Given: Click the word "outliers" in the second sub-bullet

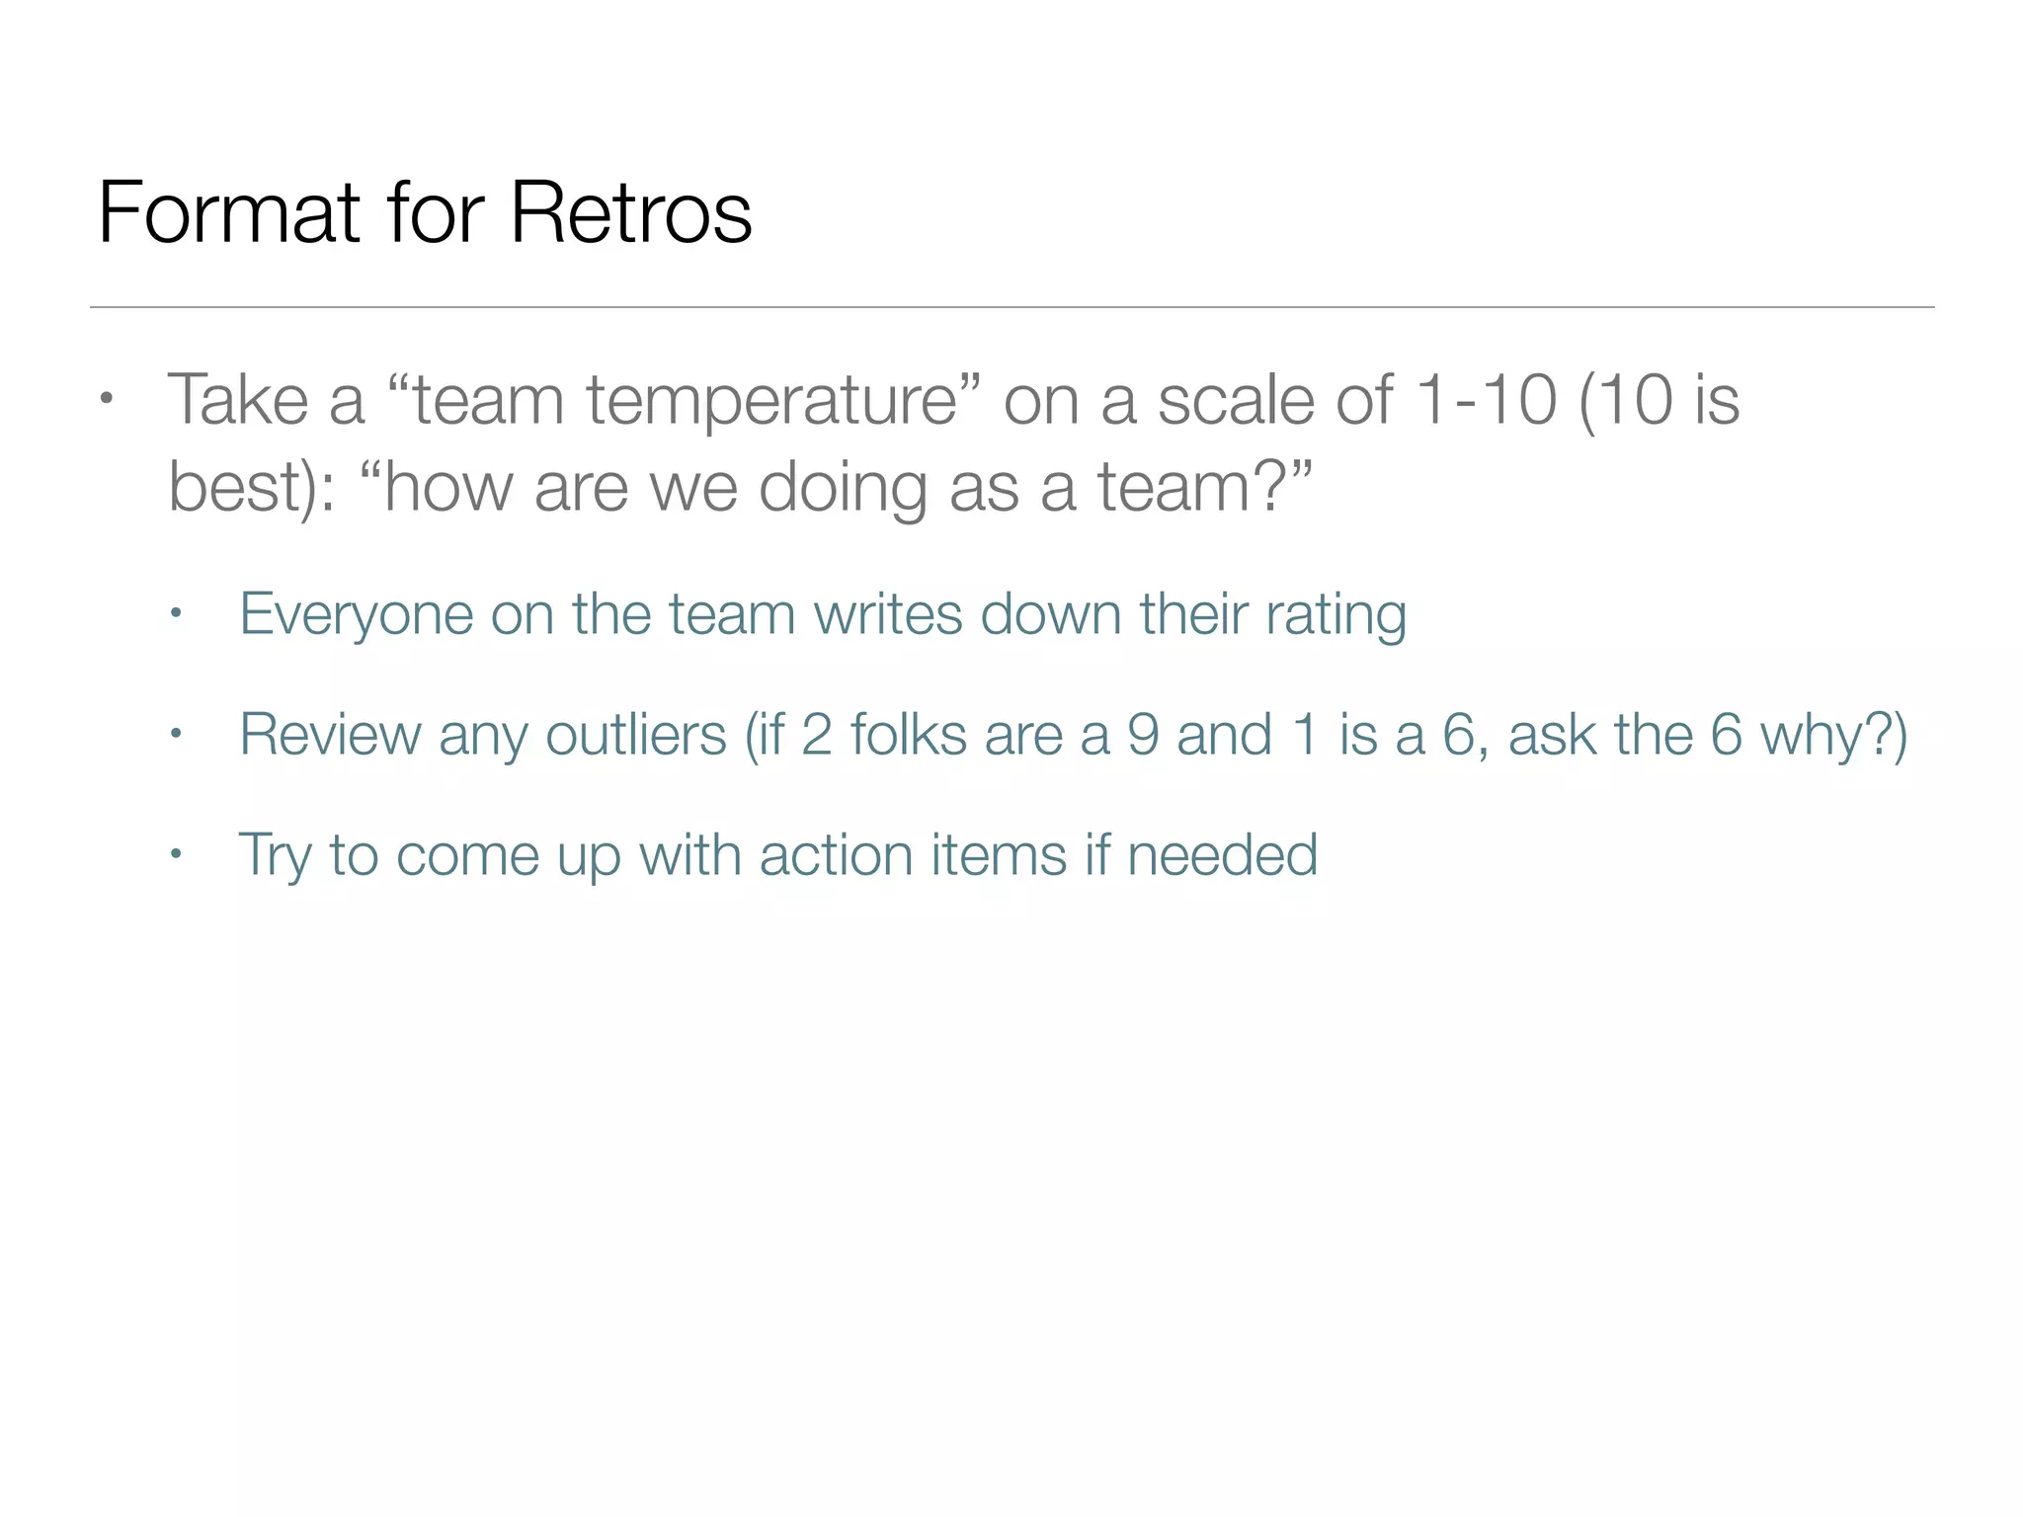Looking at the screenshot, I should coord(635,735).
